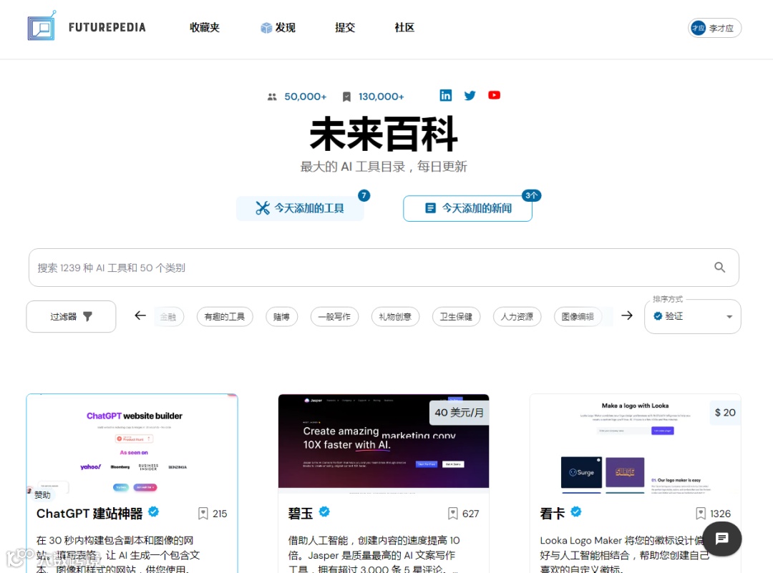Select the 图像编辑 category chip
The width and height of the screenshot is (773, 573).
tap(578, 316)
